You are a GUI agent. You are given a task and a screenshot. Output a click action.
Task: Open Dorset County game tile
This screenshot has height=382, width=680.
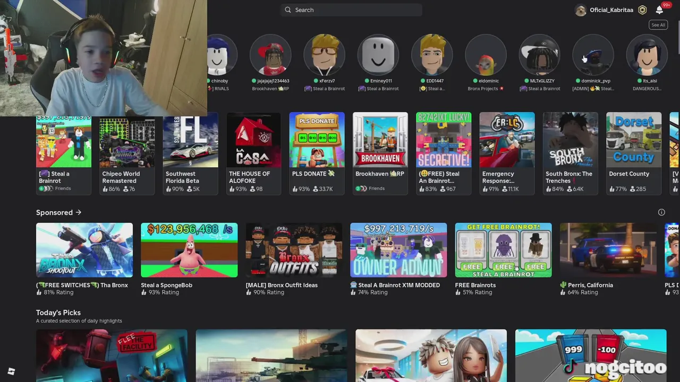point(634,153)
